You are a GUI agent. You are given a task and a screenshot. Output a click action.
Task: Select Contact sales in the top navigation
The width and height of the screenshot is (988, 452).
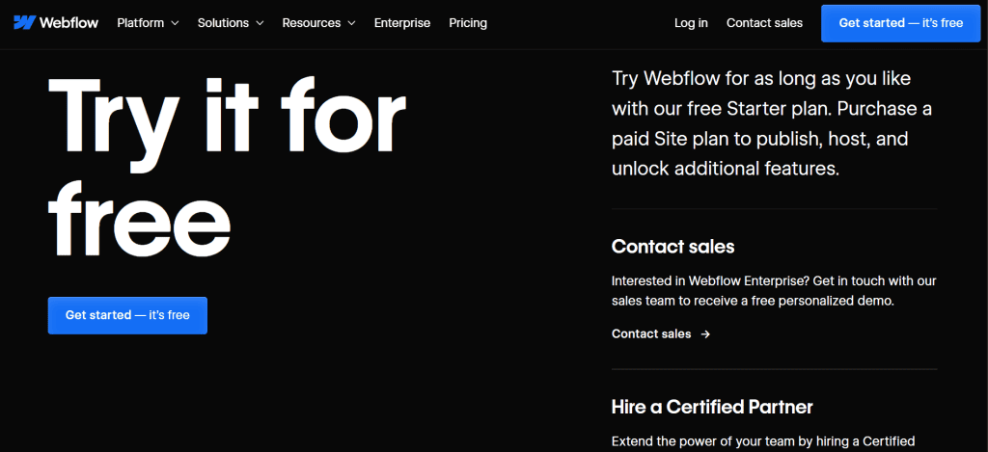click(x=764, y=23)
